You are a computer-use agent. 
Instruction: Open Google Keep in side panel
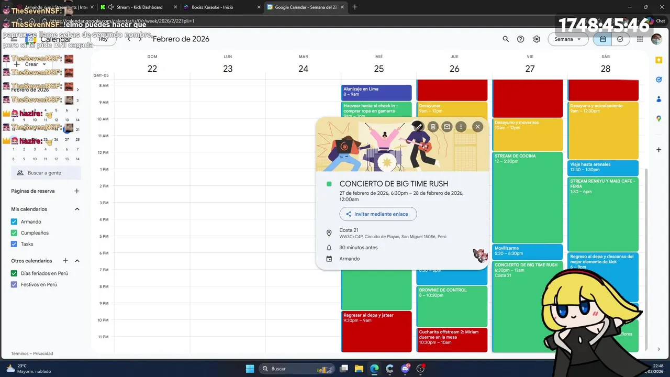(x=659, y=60)
